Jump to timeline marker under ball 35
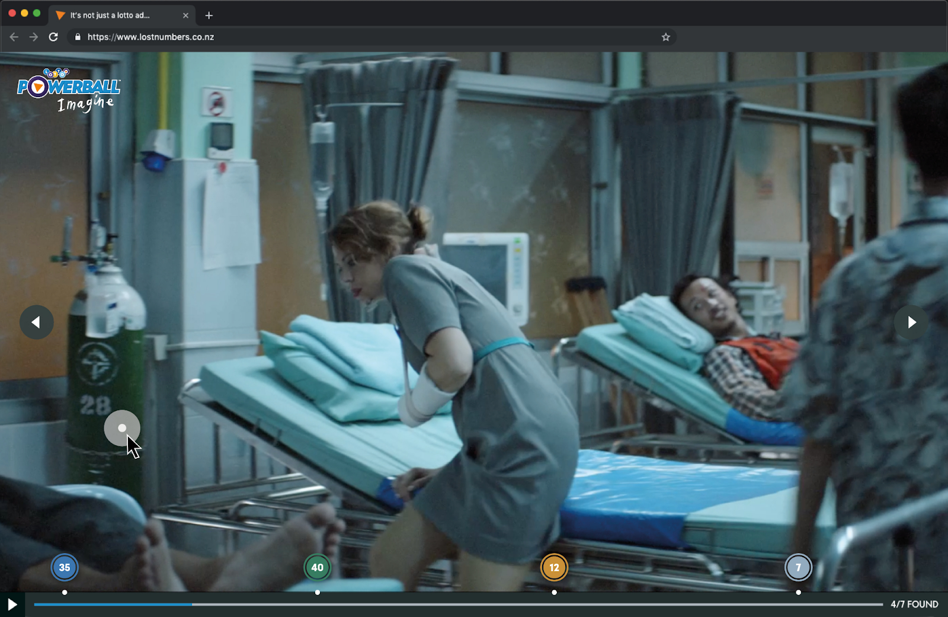948x617 pixels. tap(65, 592)
